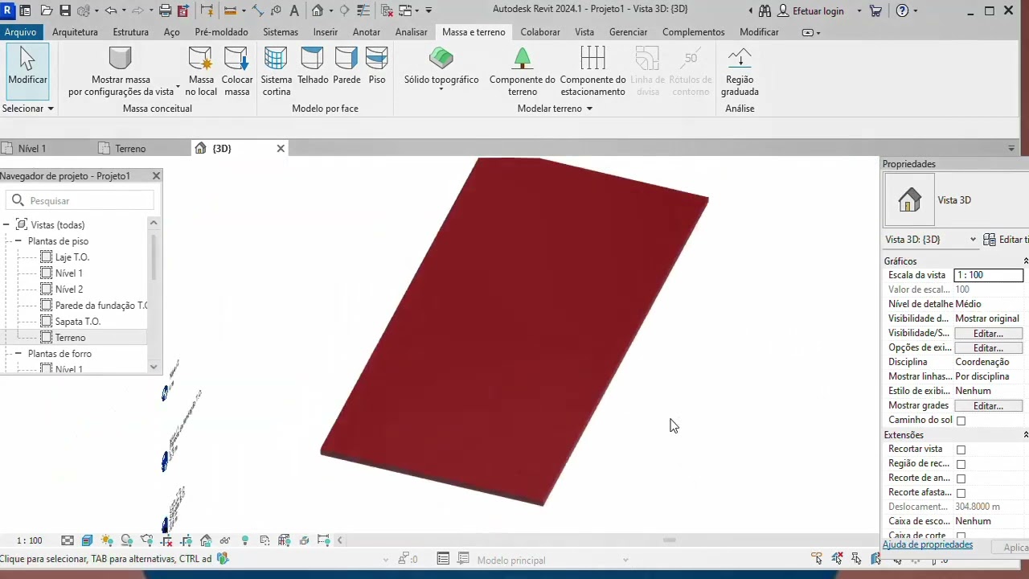This screenshot has height=579, width=1029.
Task: Choose Componente do estacionamento tool
Action: 592,71
